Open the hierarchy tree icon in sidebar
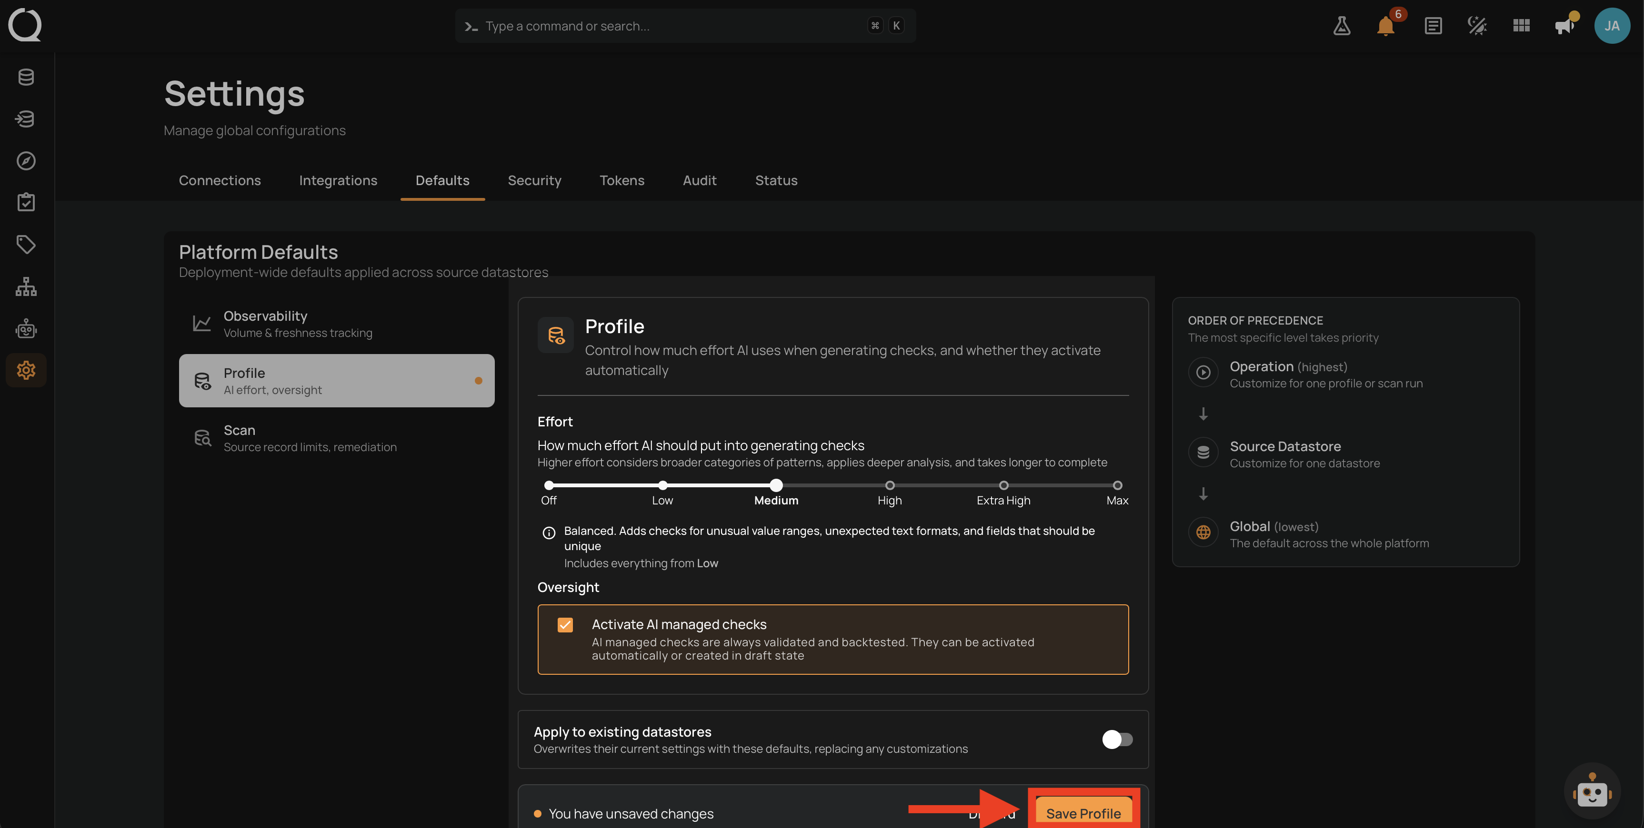The height and width of the screenshot is (828, 1644). coord(26,286)
